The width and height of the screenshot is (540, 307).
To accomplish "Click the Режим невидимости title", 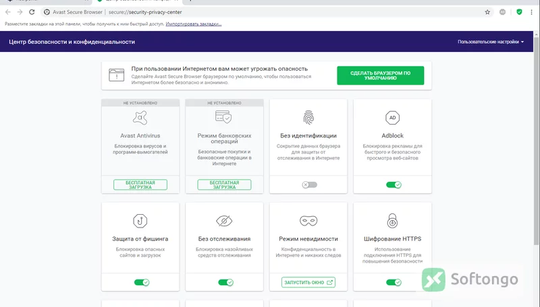I will 308,238.
